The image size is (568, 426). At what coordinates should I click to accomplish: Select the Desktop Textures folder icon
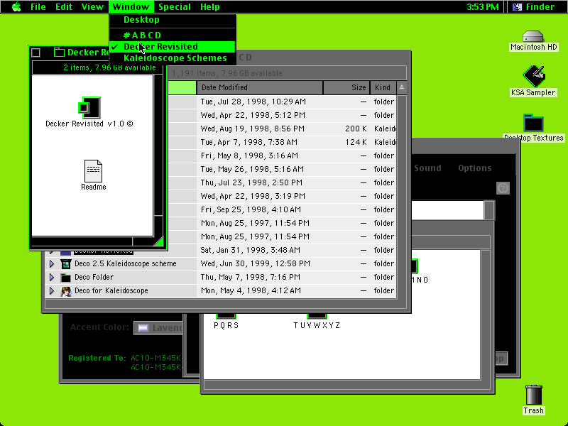(533, 123)
